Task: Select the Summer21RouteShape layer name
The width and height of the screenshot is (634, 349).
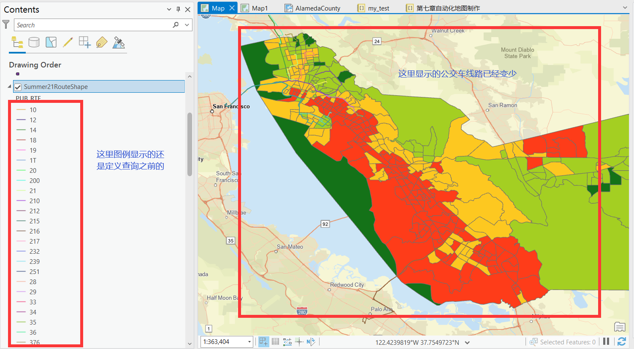Action: [x=56, y=87]
